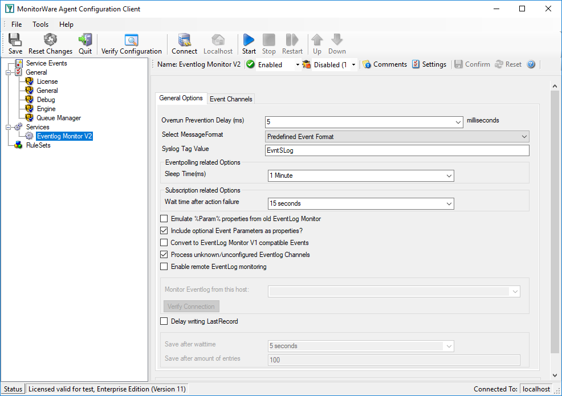Screen dimensions: 562x396
Task: Click the Save toolbar icon
Action: click(x=15, y=40)
